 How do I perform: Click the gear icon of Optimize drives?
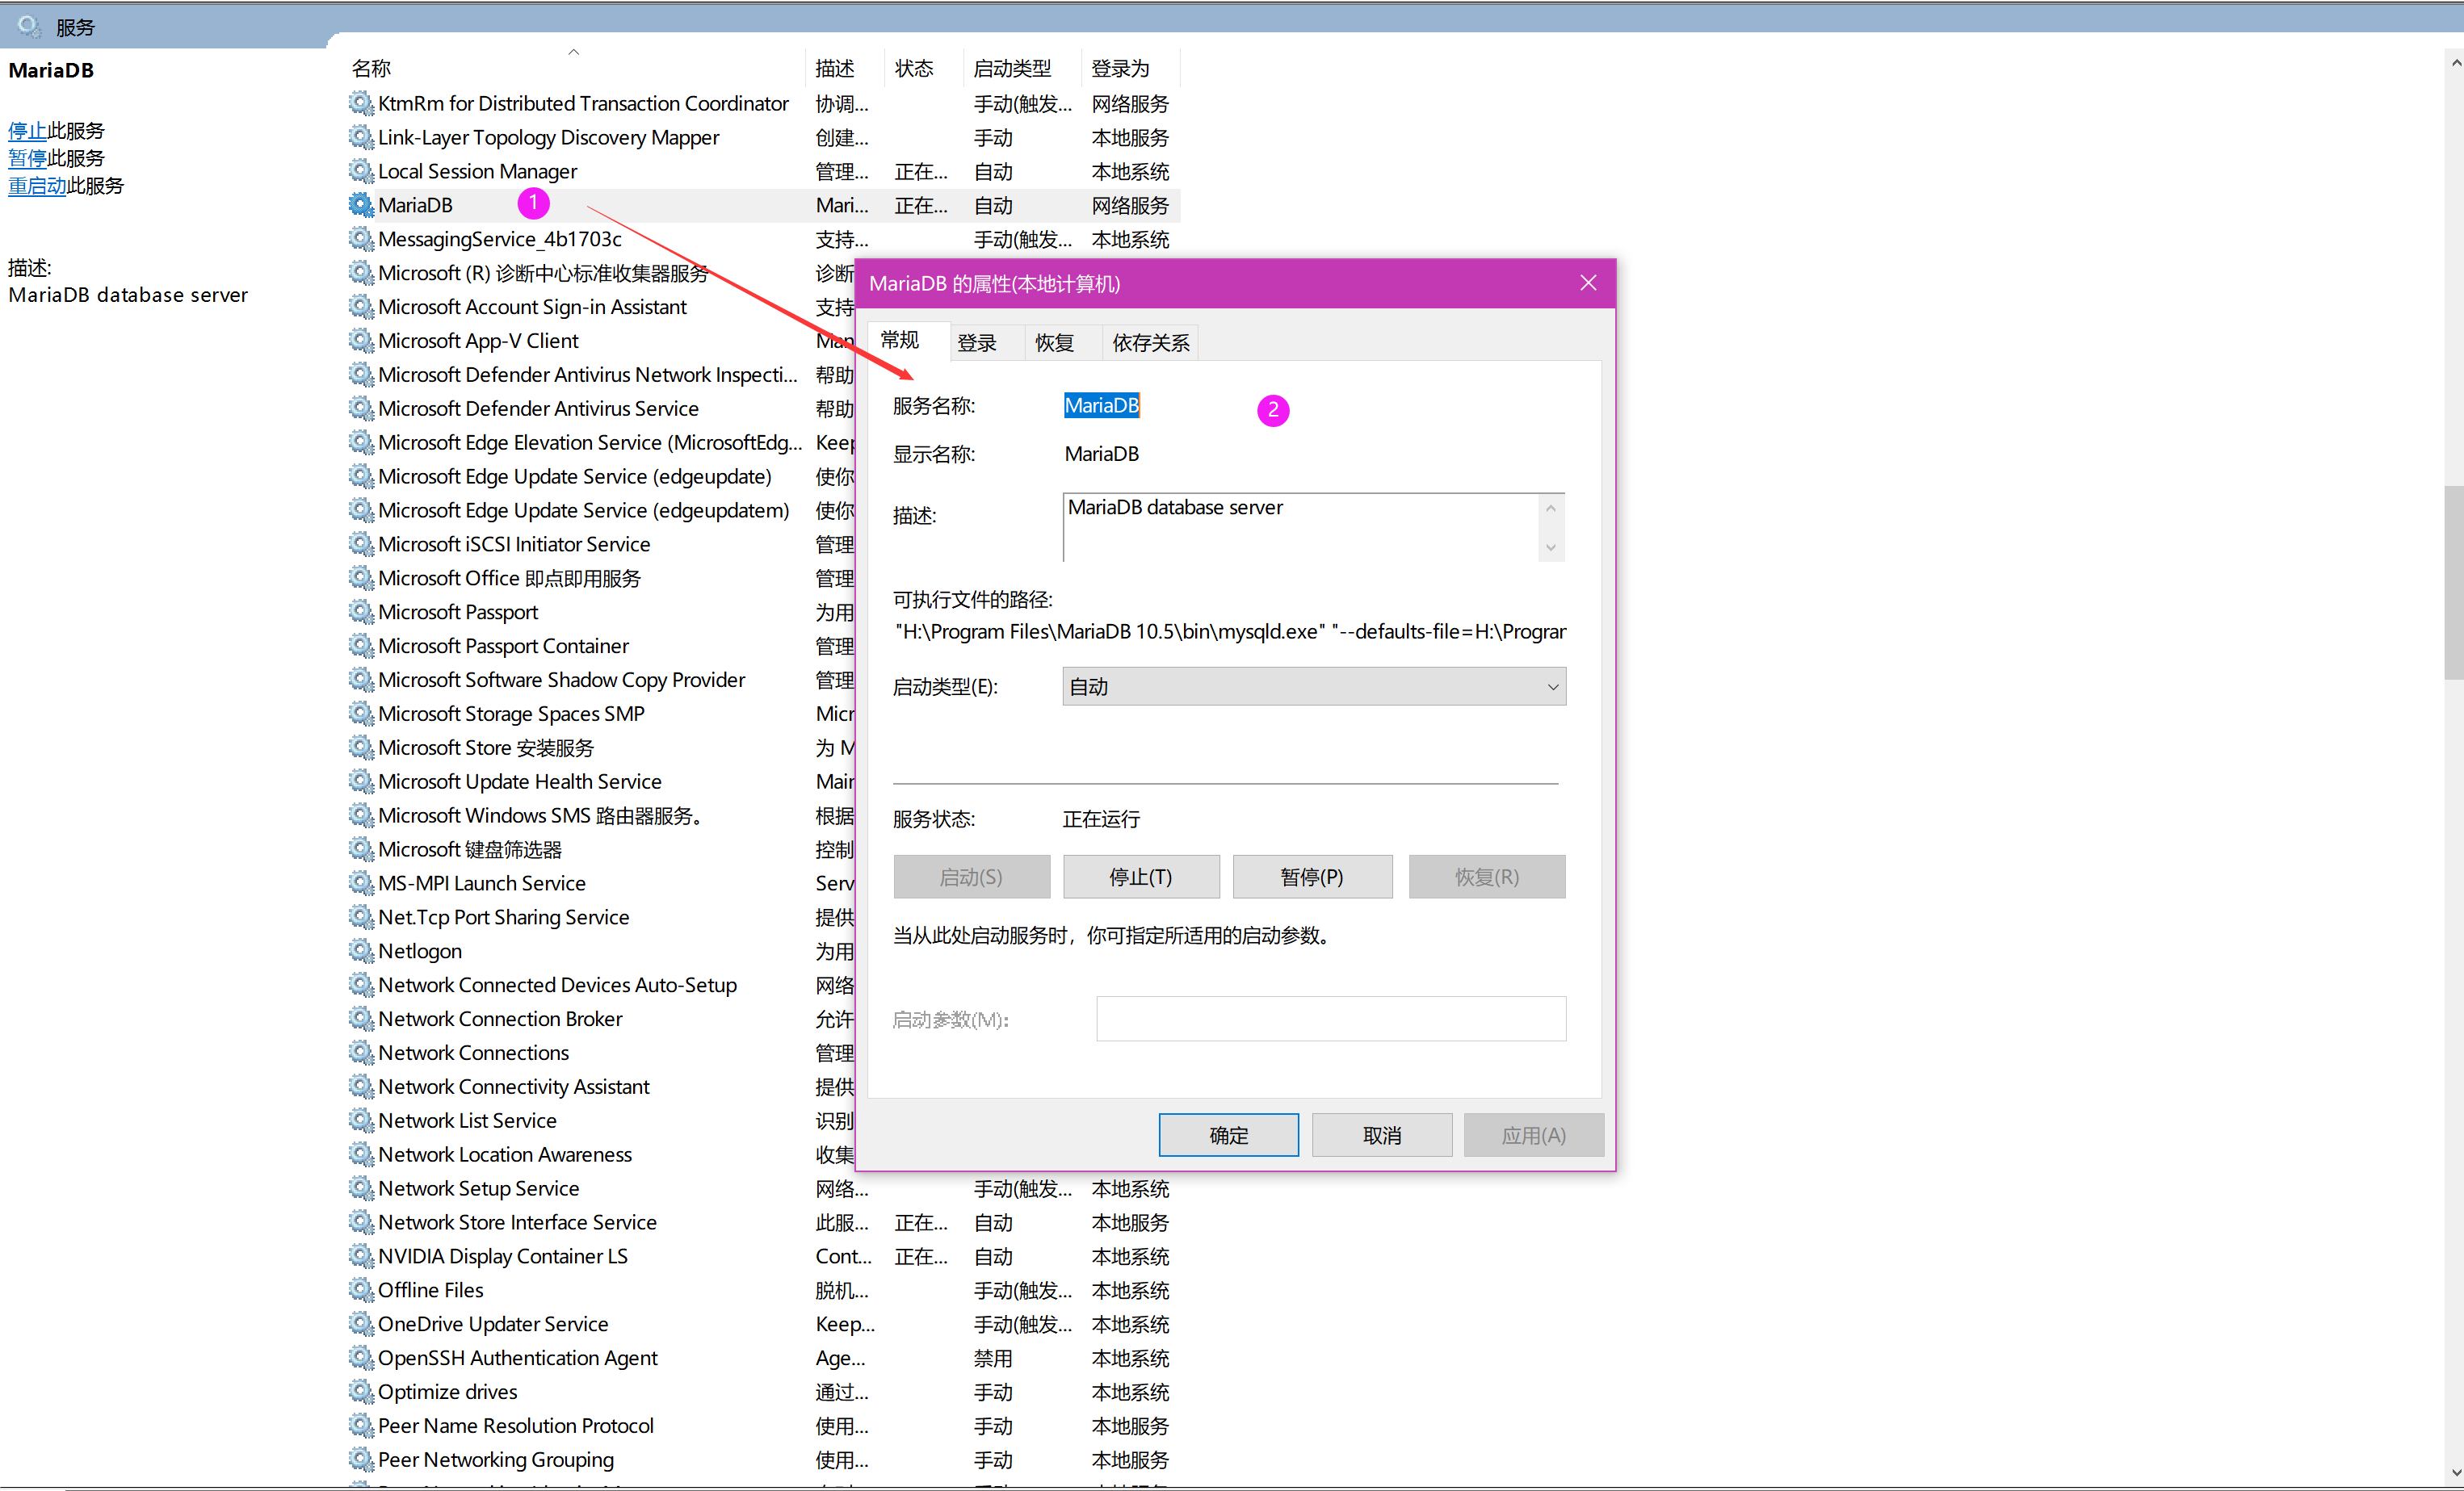pyautogui.click(x=360, y=1392)
